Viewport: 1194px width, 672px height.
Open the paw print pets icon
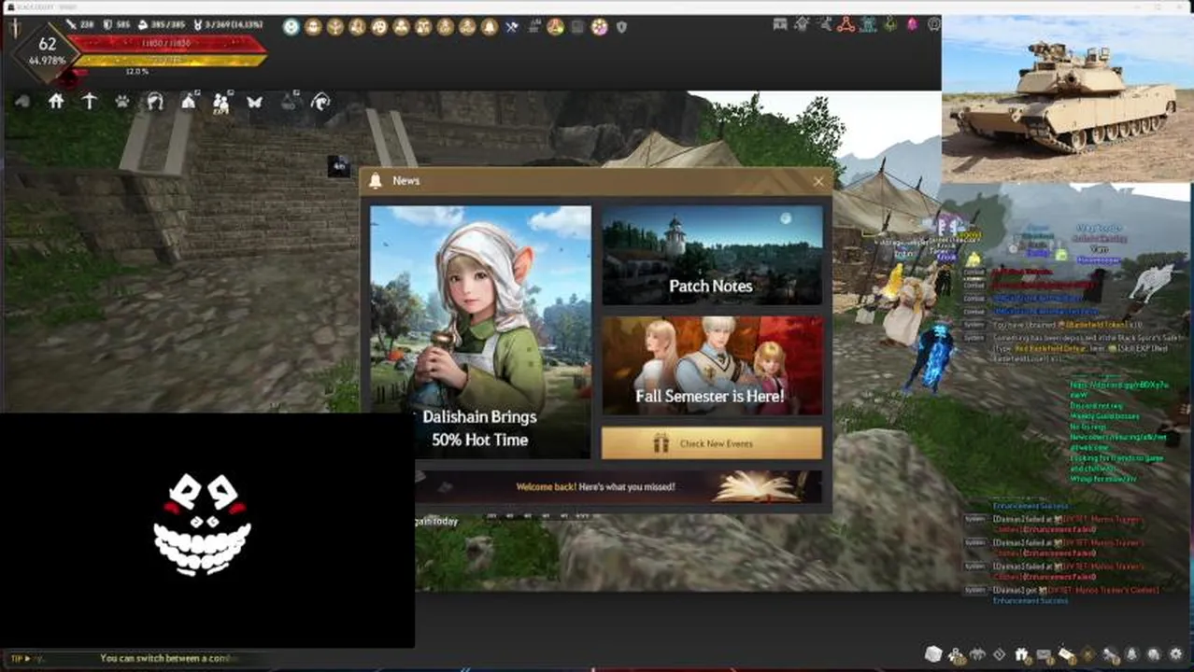coord(122,101)
